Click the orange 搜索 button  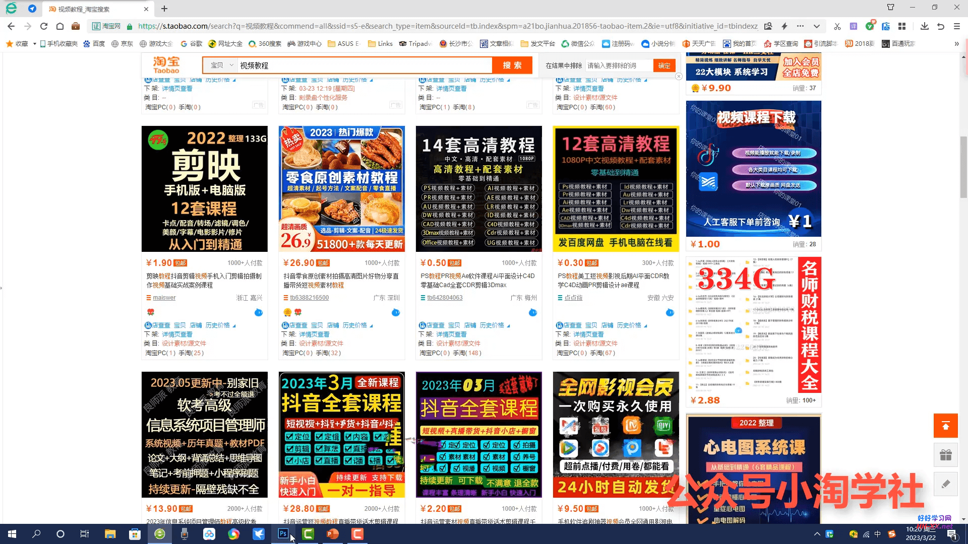(x=512, y=65)
